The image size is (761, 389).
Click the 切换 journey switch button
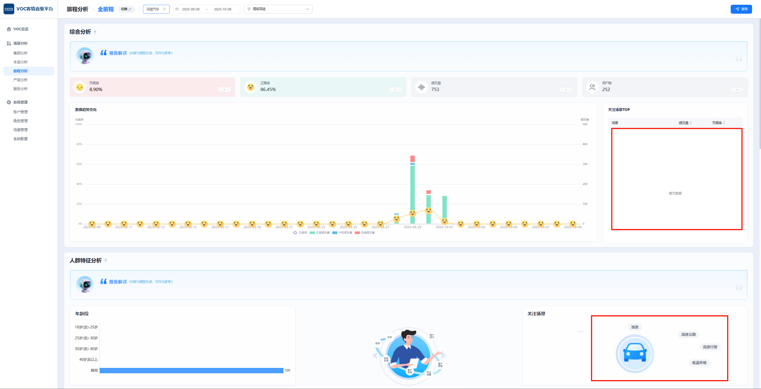click(126, 9)
